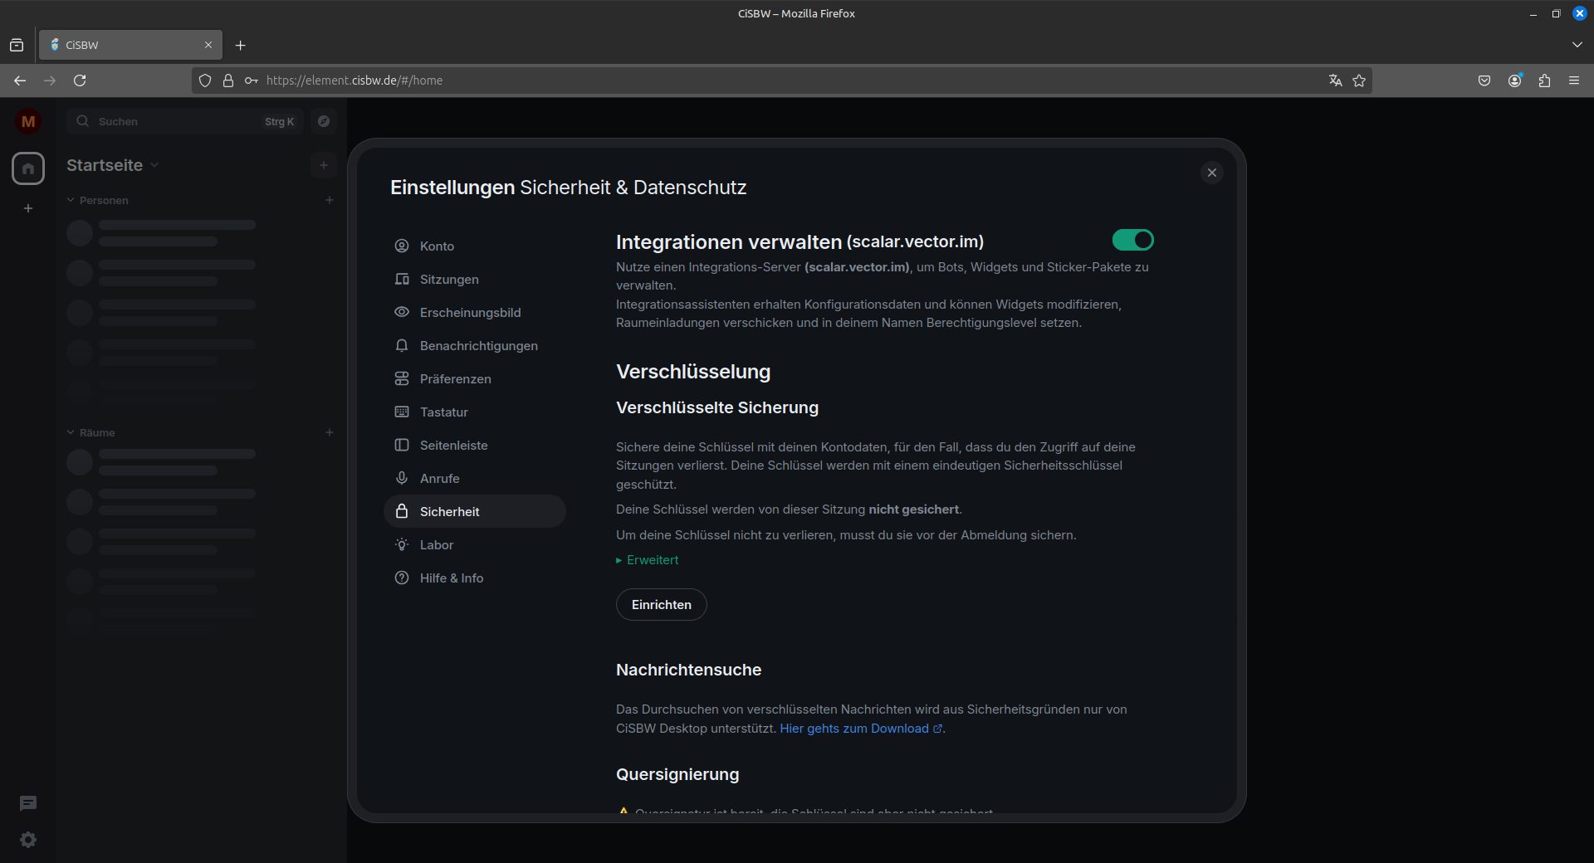Open Anrufe microphone icon entry
The image size is (1594, 863).
click(439, 479)
